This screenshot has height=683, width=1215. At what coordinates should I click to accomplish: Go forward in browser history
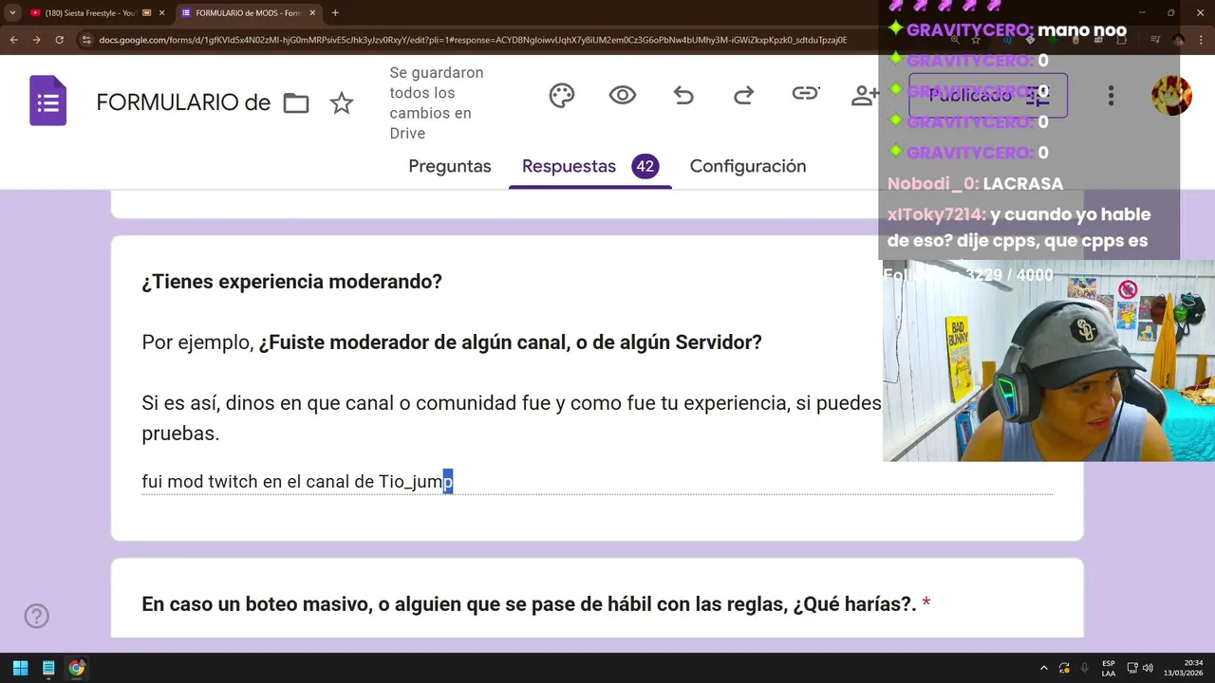tap(36, 40)
